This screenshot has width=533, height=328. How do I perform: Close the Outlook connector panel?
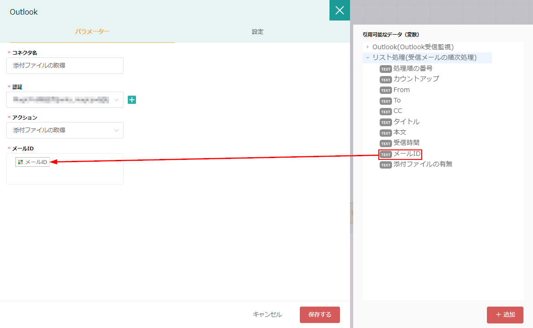pyautogui.click(x=340, y=10)
